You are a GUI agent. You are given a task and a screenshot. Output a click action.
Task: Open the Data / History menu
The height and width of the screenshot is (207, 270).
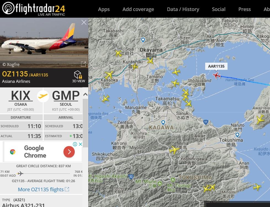[183, 9]
